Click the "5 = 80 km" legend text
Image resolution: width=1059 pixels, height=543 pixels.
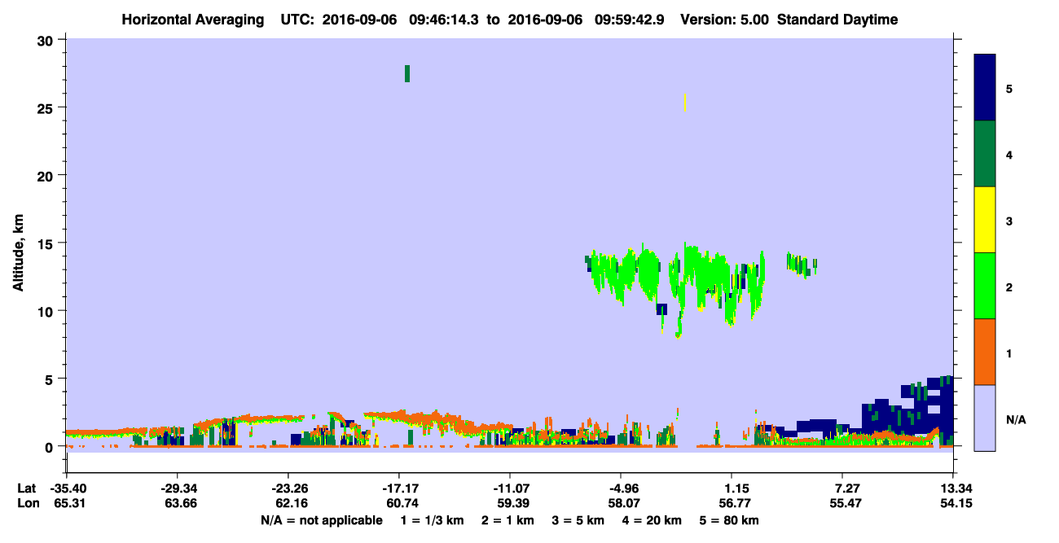(729, 520)
